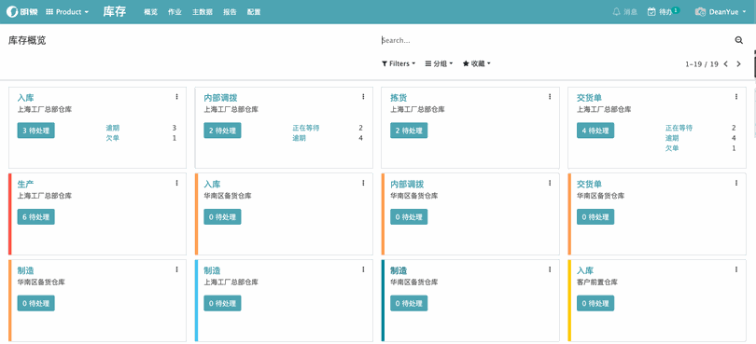Expand the Filters dropdown

399,63
